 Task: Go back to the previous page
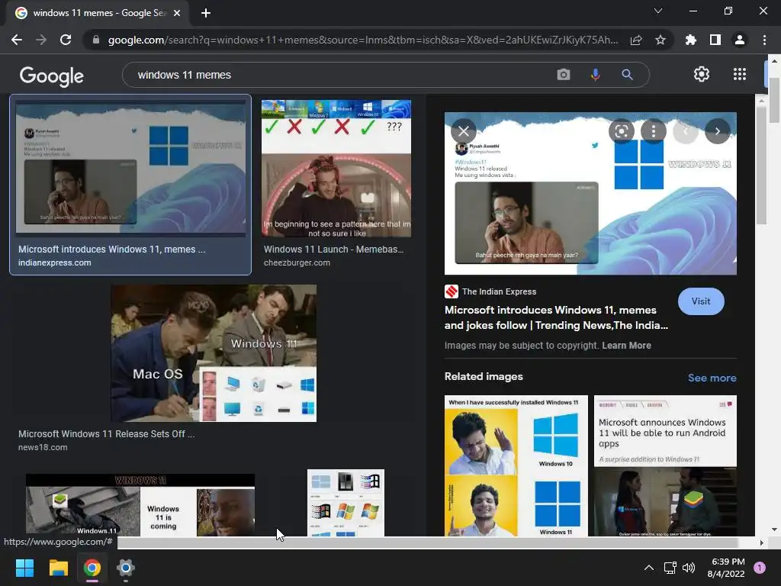pyautogui.click(x=17, y=40)
